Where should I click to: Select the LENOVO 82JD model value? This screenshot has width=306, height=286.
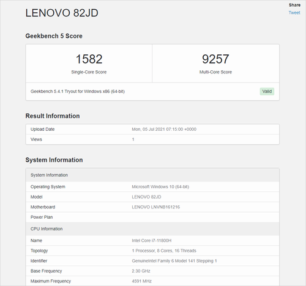pyautogui.click(x=146, y=197)
